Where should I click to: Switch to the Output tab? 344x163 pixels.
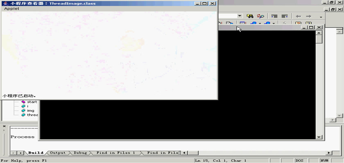58,153
